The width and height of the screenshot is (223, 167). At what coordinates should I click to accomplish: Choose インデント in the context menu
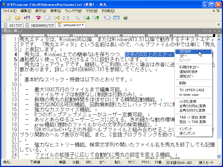click(193, 129)
